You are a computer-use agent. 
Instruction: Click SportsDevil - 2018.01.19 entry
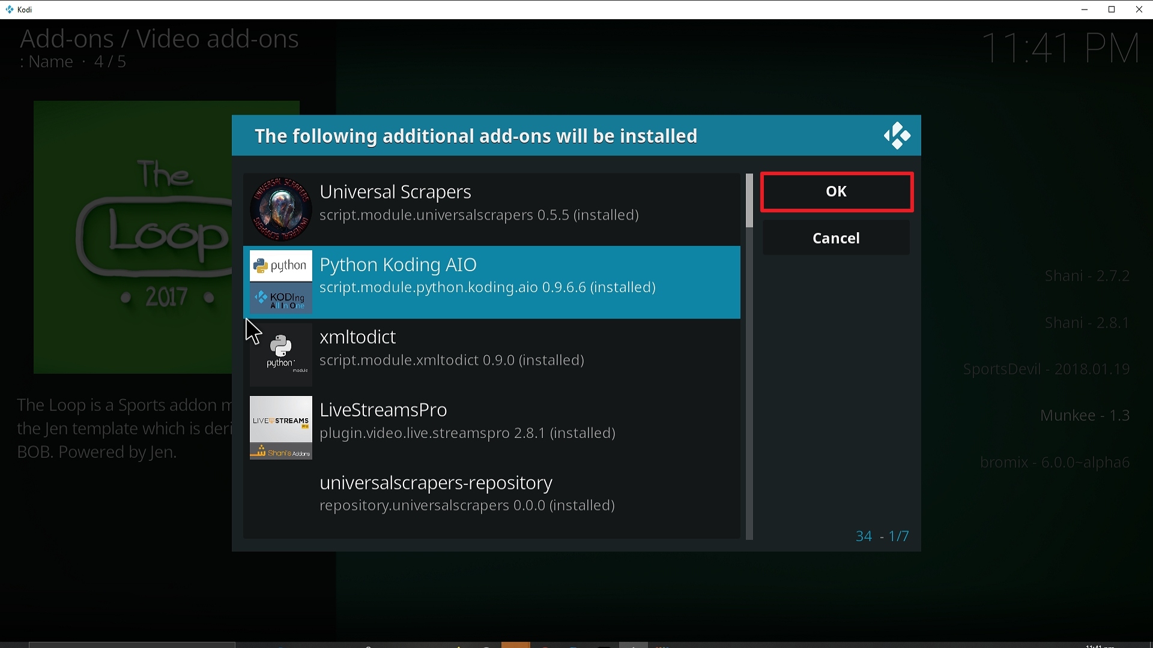pyautogui.click(x=1047, y=370)
